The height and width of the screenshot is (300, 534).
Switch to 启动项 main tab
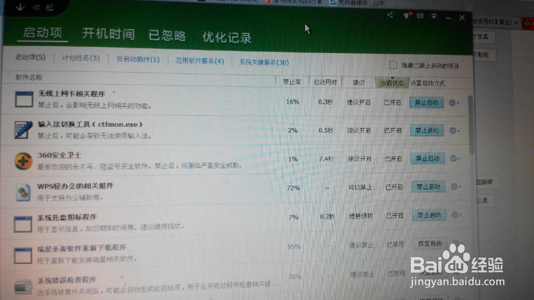[43, 33]
